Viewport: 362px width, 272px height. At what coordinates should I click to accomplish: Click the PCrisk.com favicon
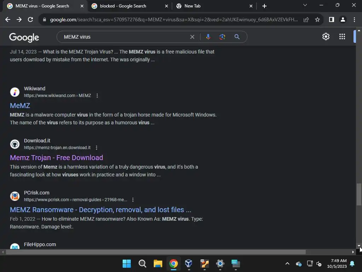click(x=15, y=196)
